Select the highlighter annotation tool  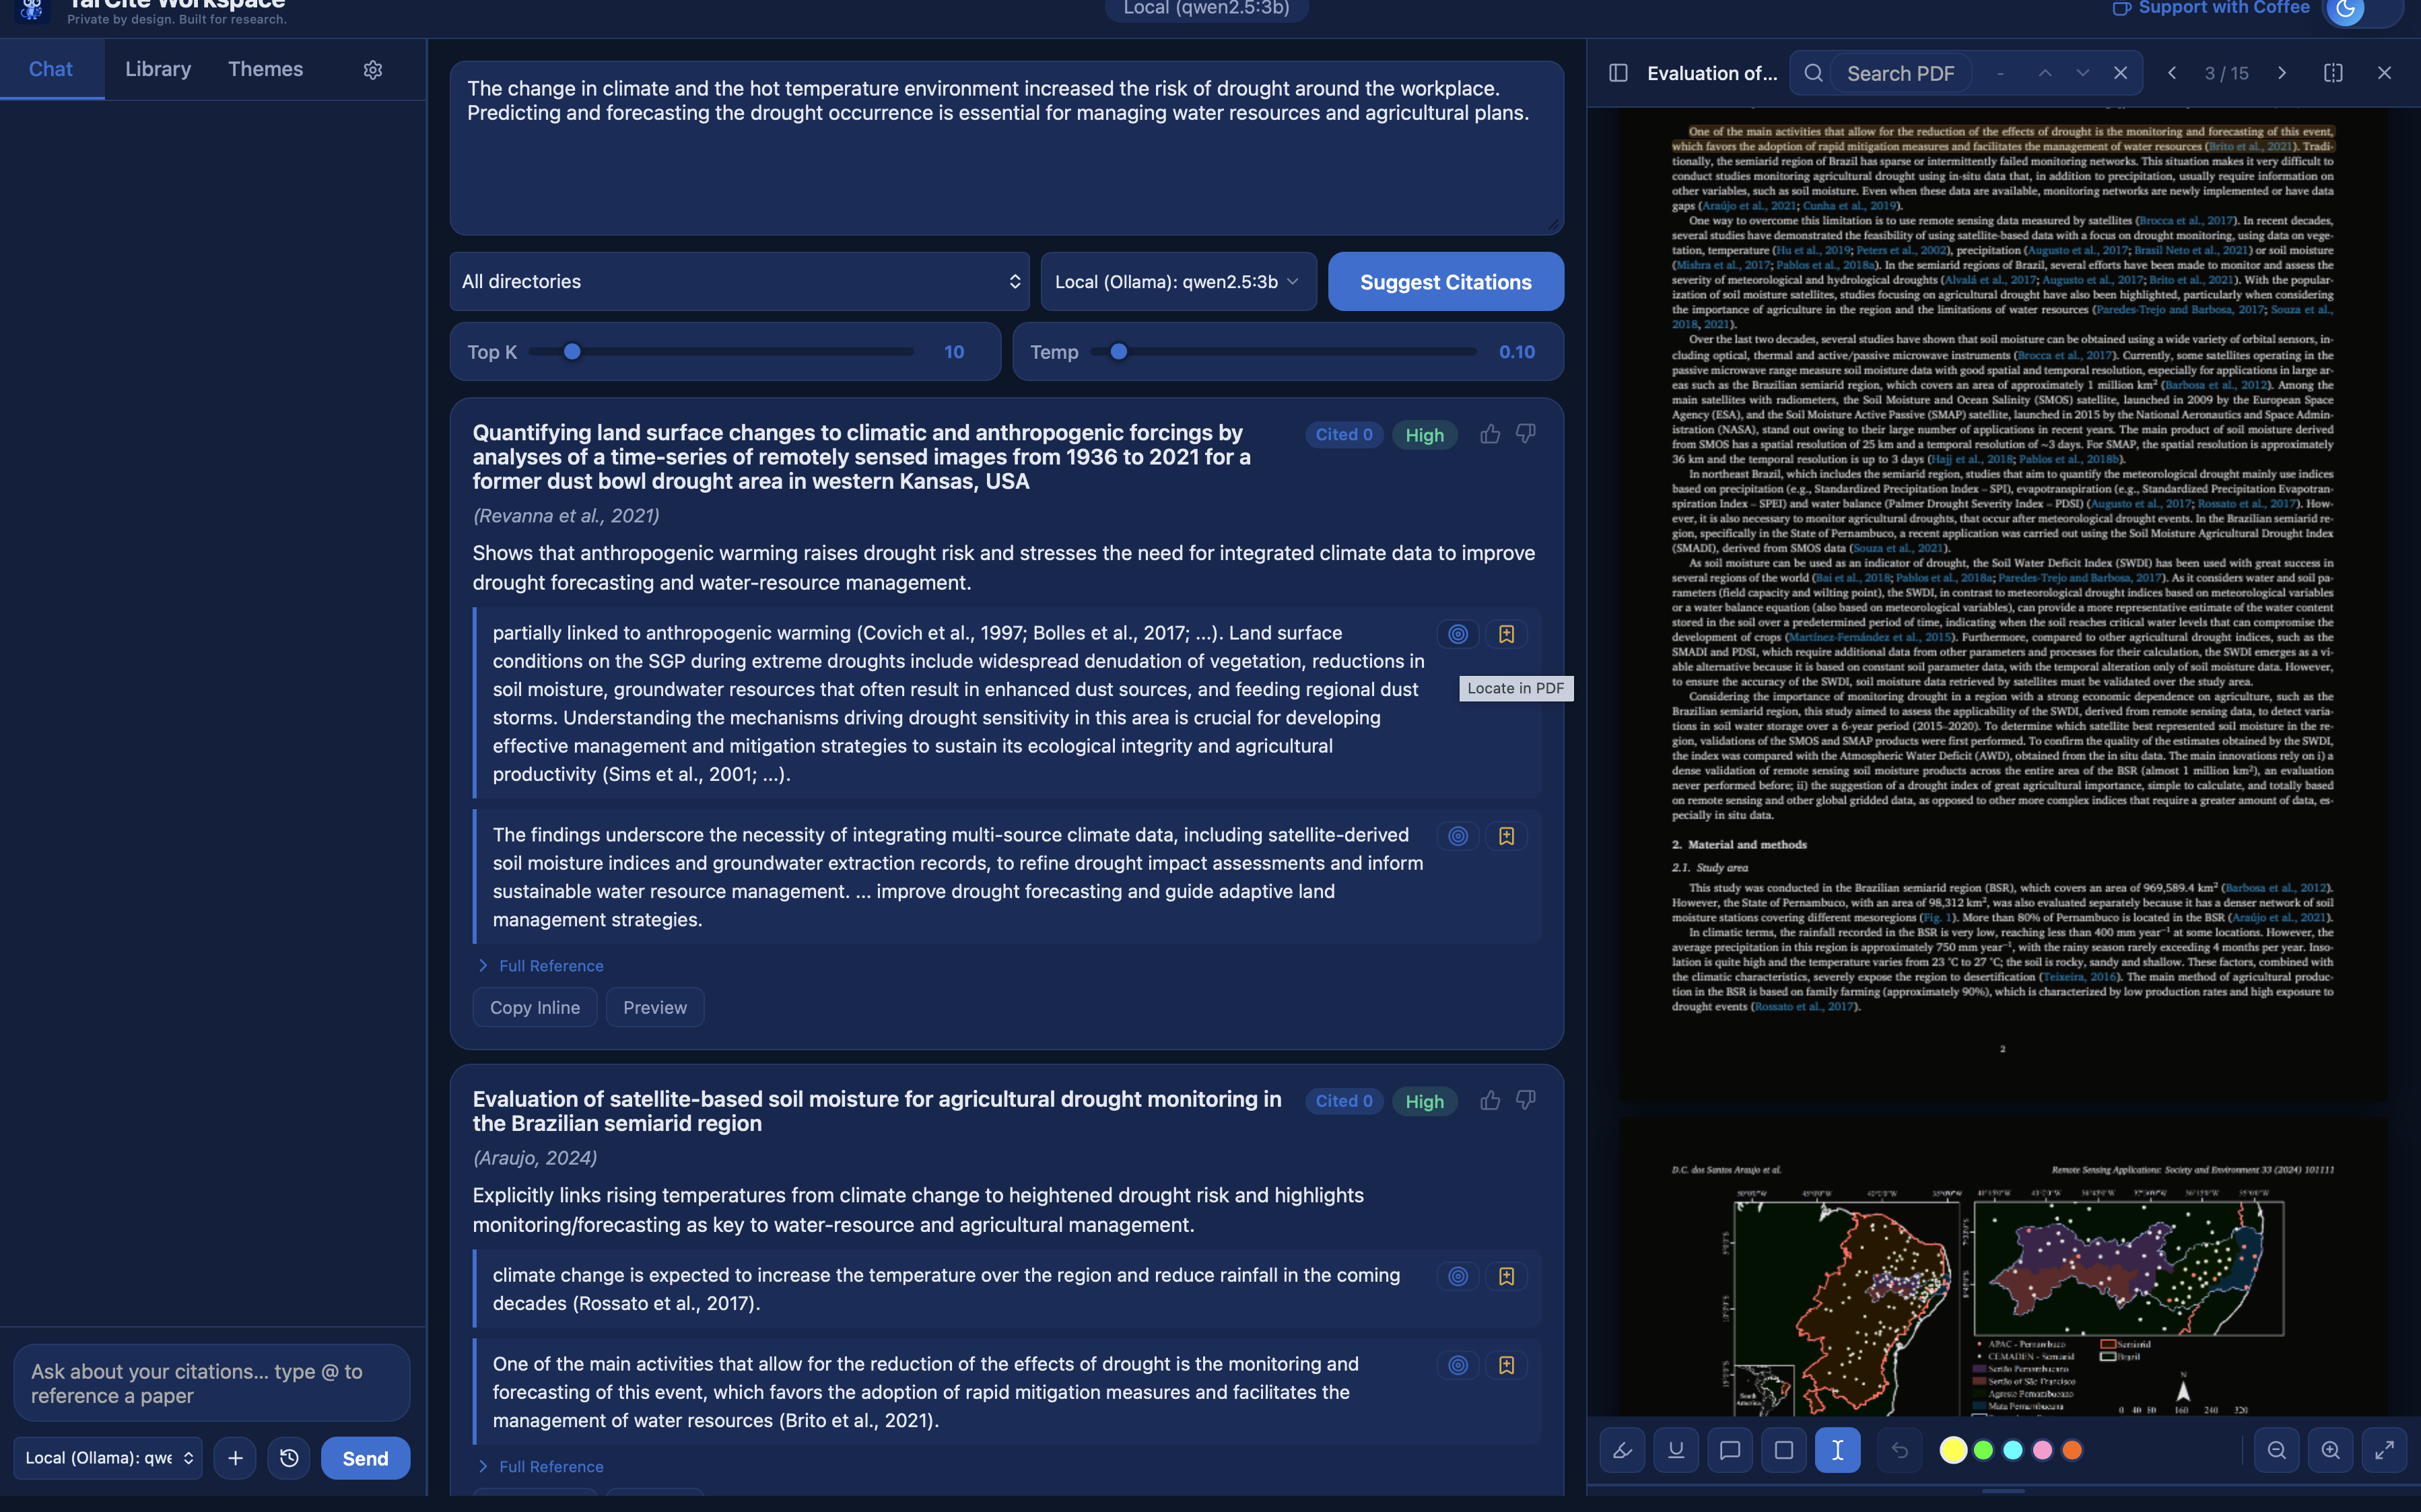1622,1450
